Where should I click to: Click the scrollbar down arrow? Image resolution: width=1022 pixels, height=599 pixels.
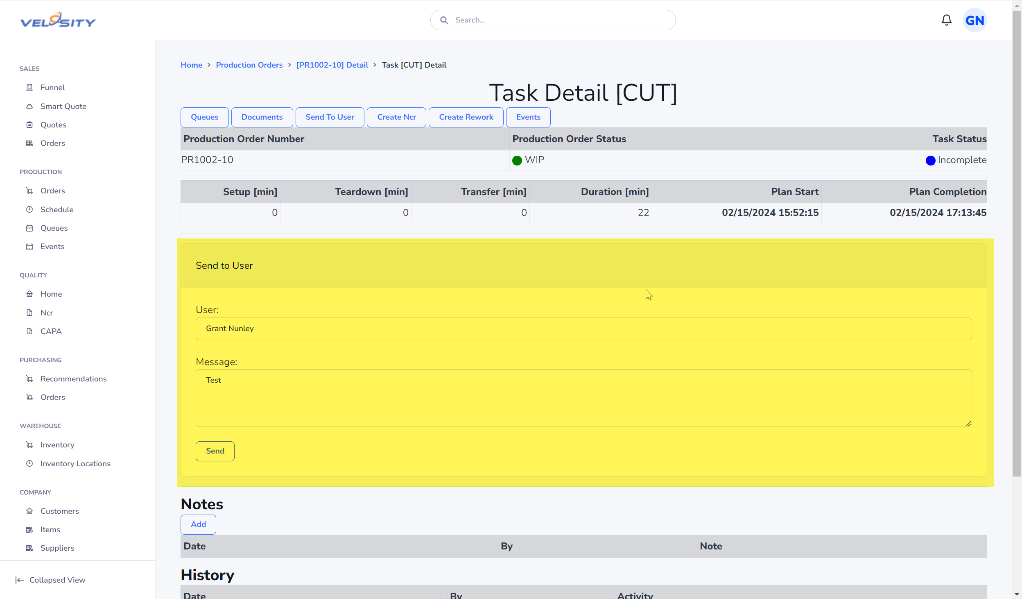[1017, 594]
